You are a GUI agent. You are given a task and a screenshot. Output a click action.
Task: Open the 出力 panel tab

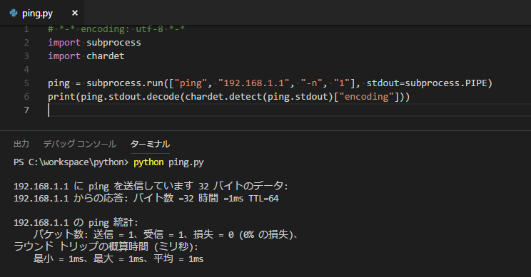pos(21,144)
